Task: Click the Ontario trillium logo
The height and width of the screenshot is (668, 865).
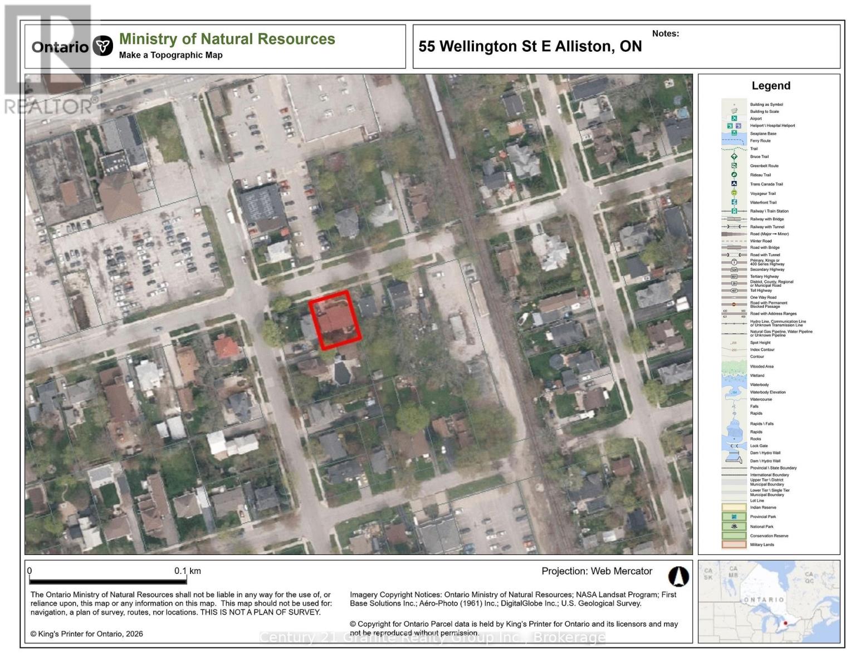Action: pos(102,46)
